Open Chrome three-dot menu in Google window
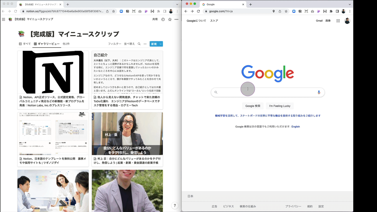The width and height of the screenshot is (377, 212). 350,11
